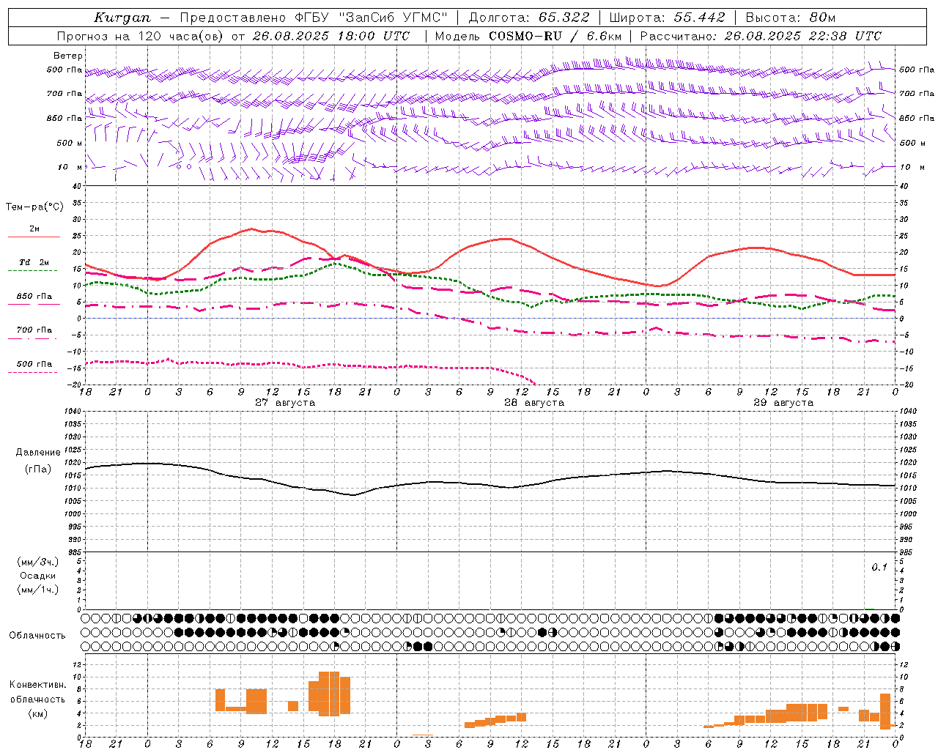Click the "Td 2м" dew point legend entry
This screenshot has width=938, height=750.
click(x=34, y=262)
